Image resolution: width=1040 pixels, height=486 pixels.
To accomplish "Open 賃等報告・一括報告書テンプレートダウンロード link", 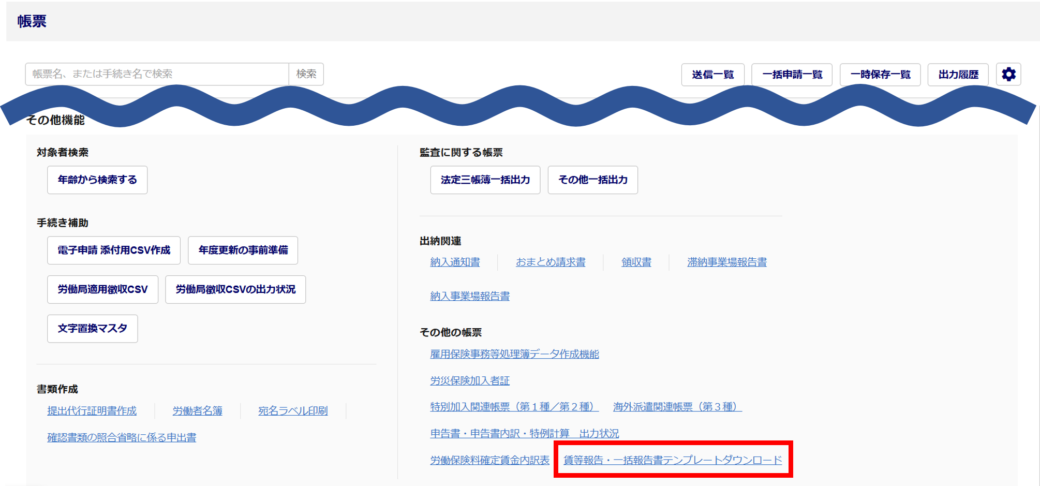I will pos(672,460).
